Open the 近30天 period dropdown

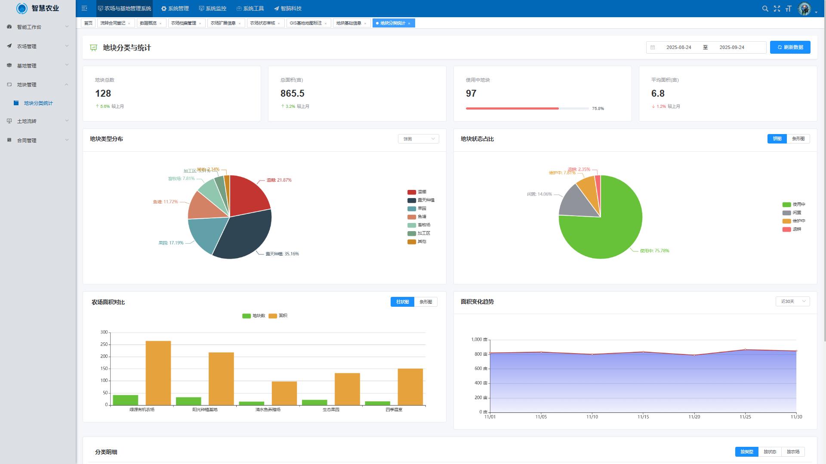tap(792, 302)
